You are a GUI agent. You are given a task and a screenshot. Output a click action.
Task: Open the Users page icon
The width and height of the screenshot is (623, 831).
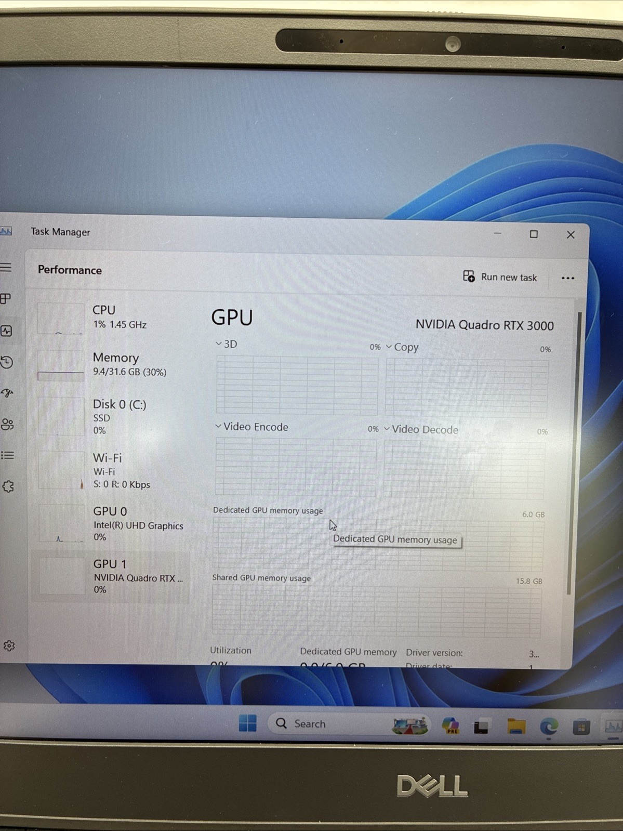[x=7, y=424]
